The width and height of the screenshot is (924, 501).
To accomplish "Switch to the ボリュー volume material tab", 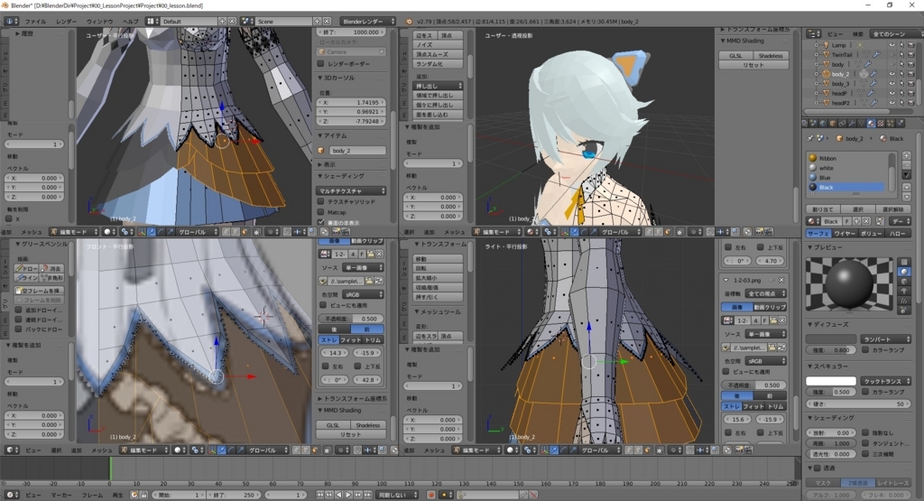I will [872, 234].
